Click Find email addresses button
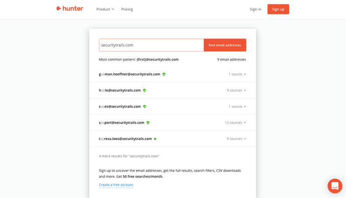The height and width of the screenshot is (198, 346). tap(225, 45)
